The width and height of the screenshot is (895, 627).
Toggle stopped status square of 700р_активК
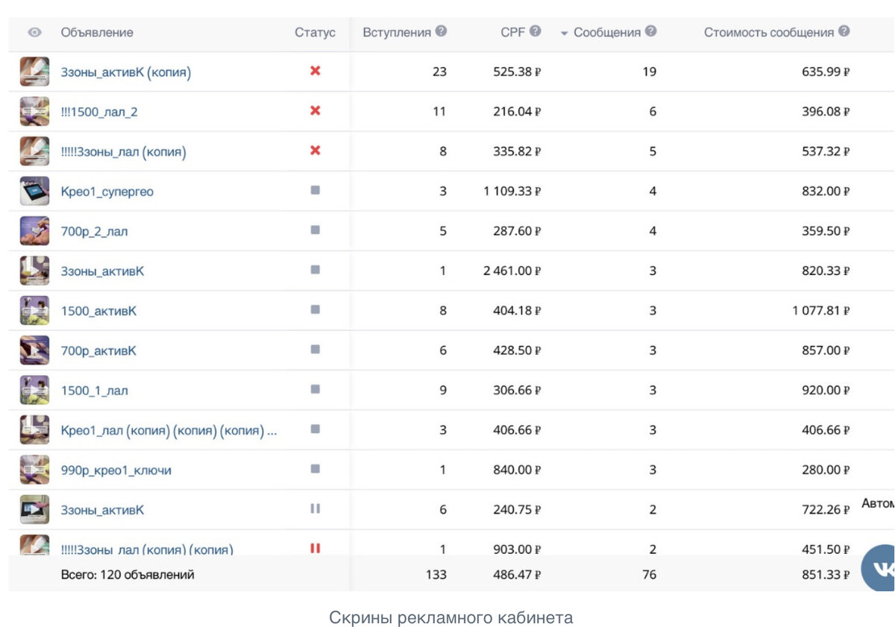(315, 349)
